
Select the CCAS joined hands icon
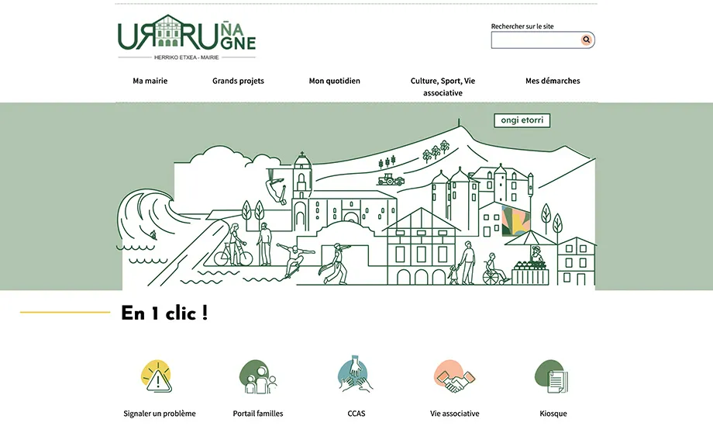click(x=356, y=376)
